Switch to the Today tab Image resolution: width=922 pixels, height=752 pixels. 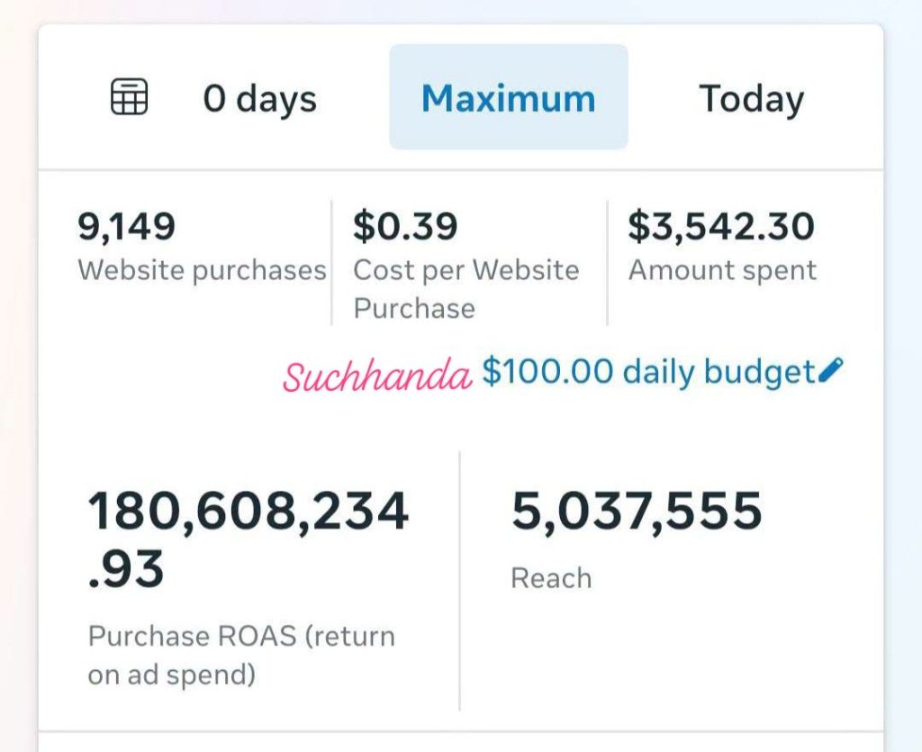[x=752, y=99]
